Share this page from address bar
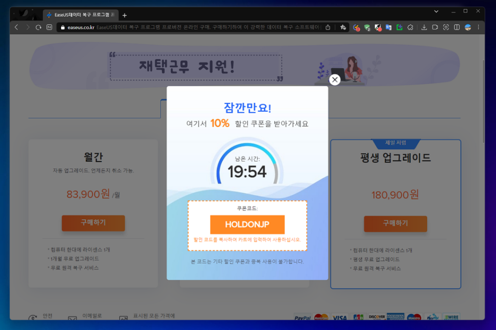 tap(328, 28)
